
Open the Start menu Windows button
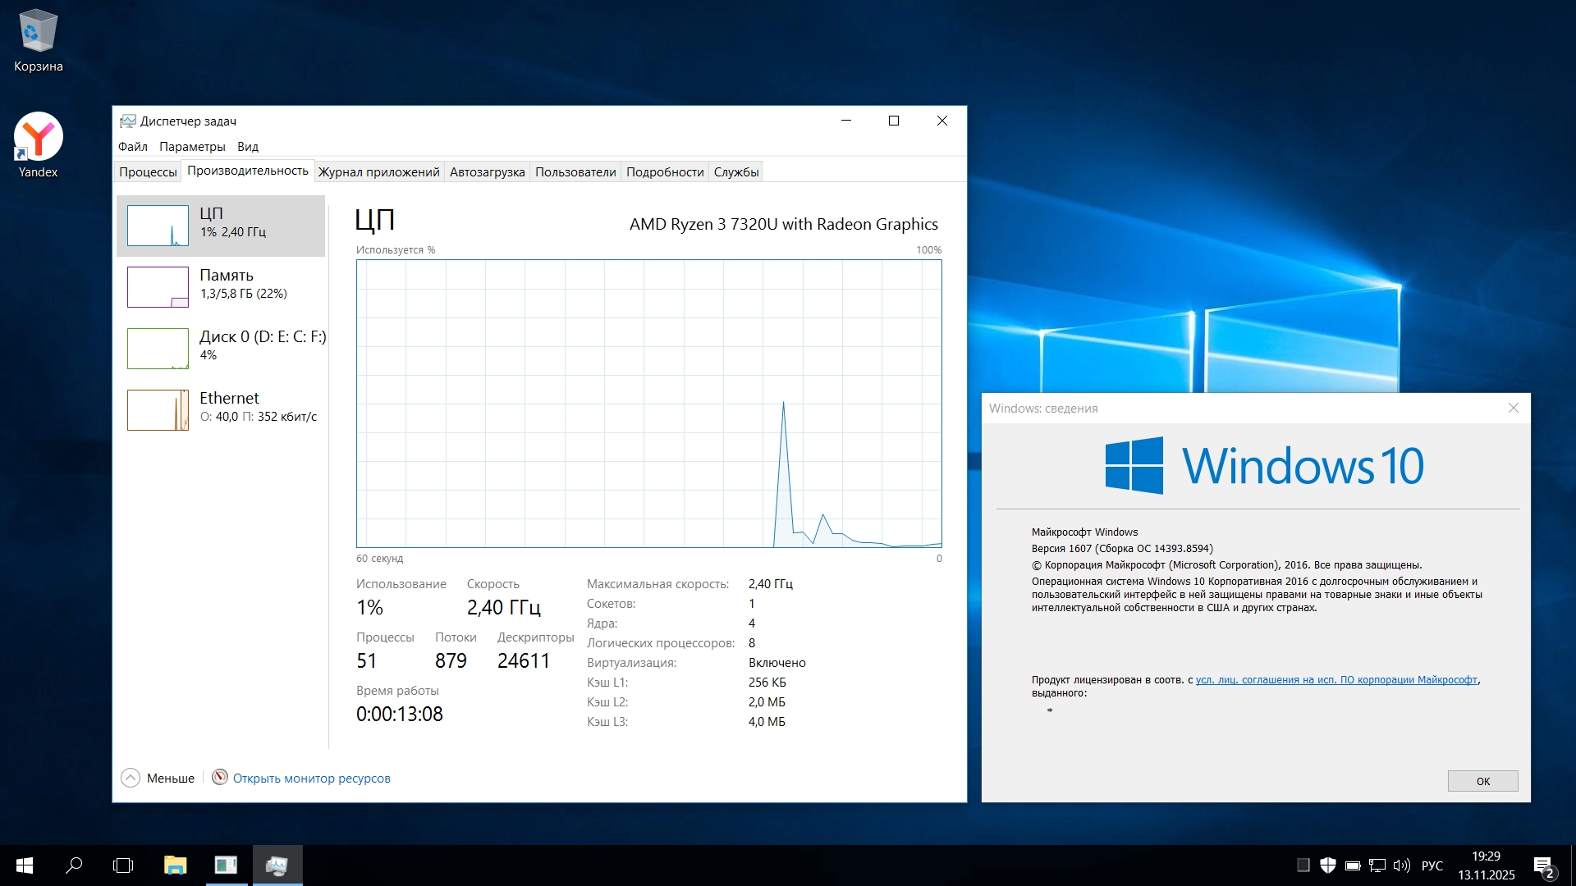25,865
